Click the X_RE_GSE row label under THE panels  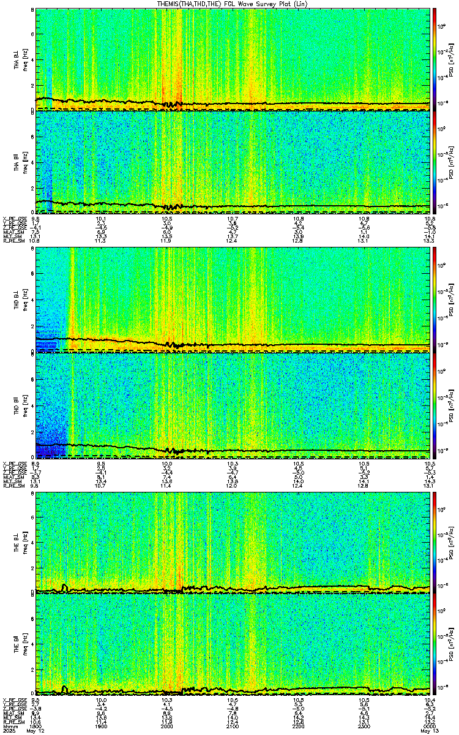(15, 699)
